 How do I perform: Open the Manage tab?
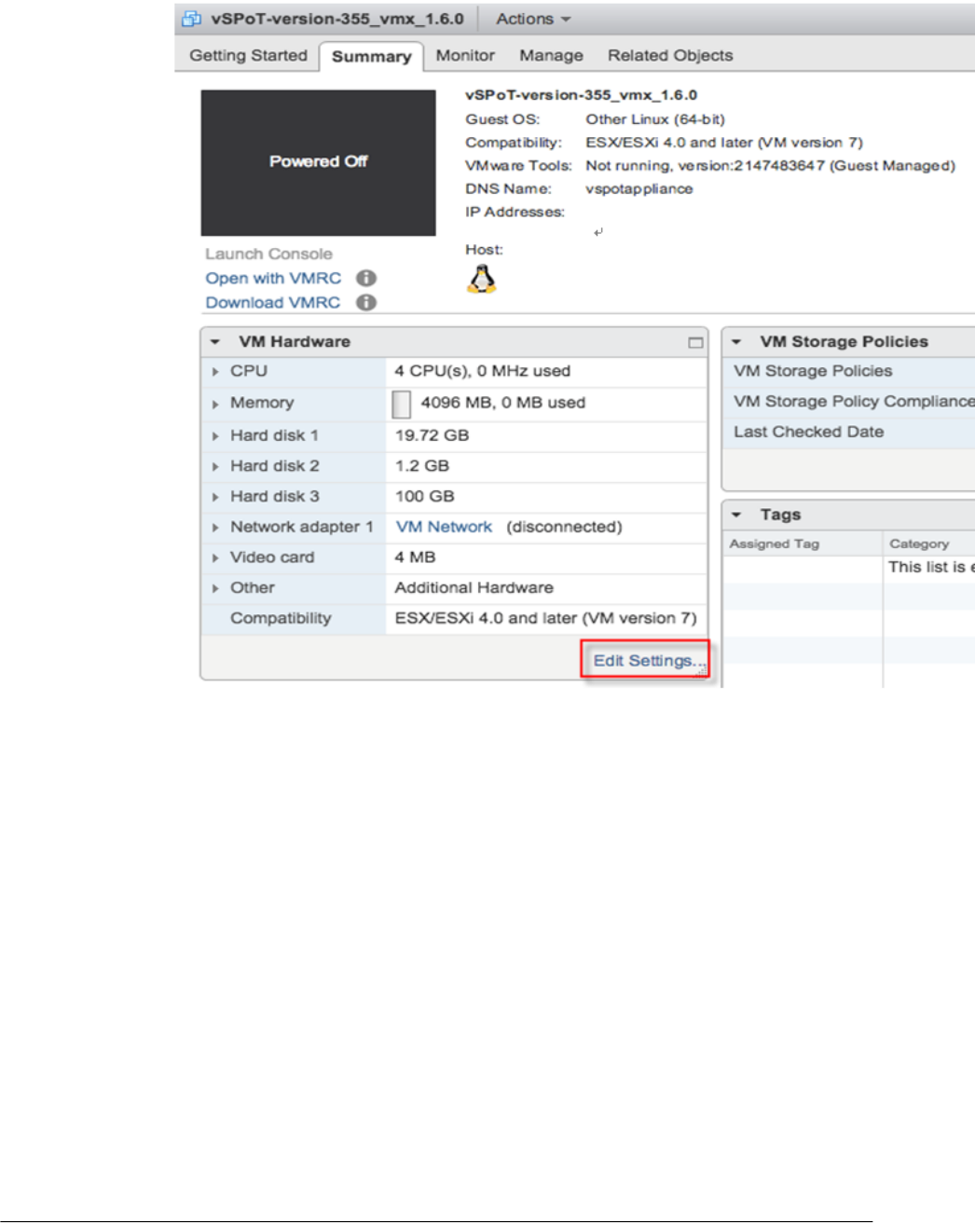tap(551, 55)
